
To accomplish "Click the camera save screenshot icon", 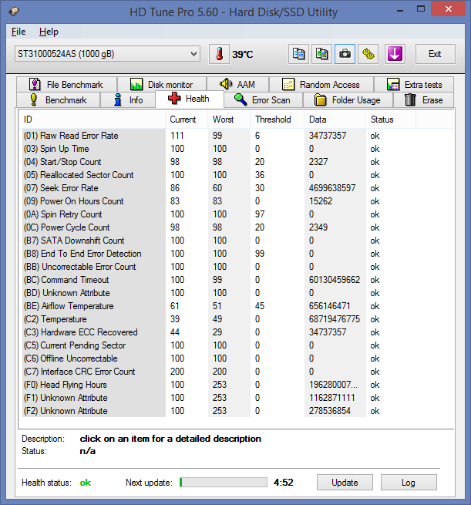I will [x=345, y=54].
